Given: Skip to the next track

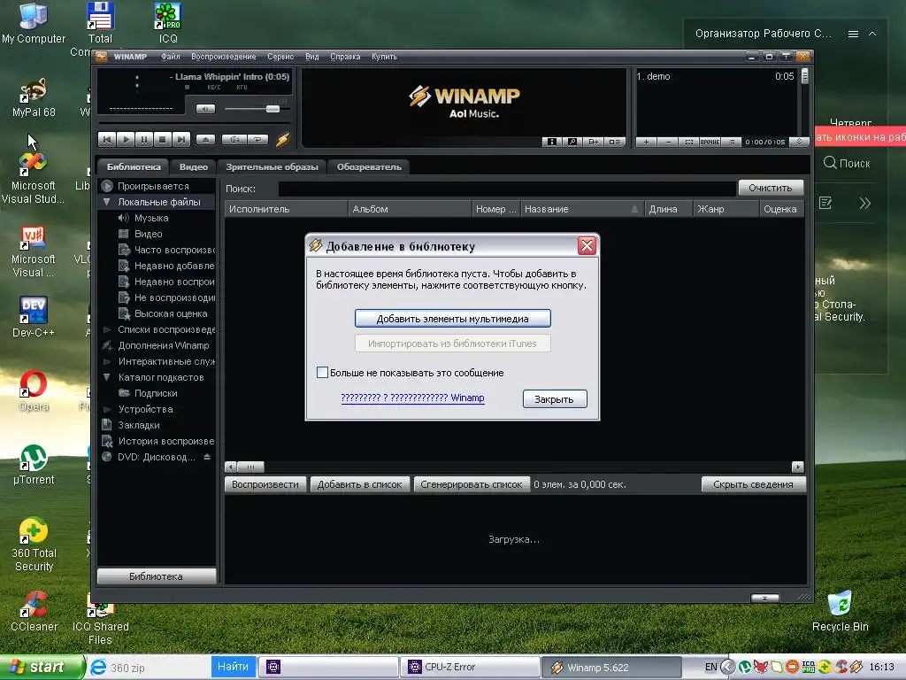Looking at the screenshot, I should 180,139.
